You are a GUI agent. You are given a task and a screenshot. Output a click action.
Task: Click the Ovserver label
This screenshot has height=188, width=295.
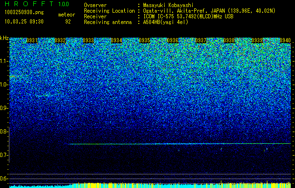95,5
